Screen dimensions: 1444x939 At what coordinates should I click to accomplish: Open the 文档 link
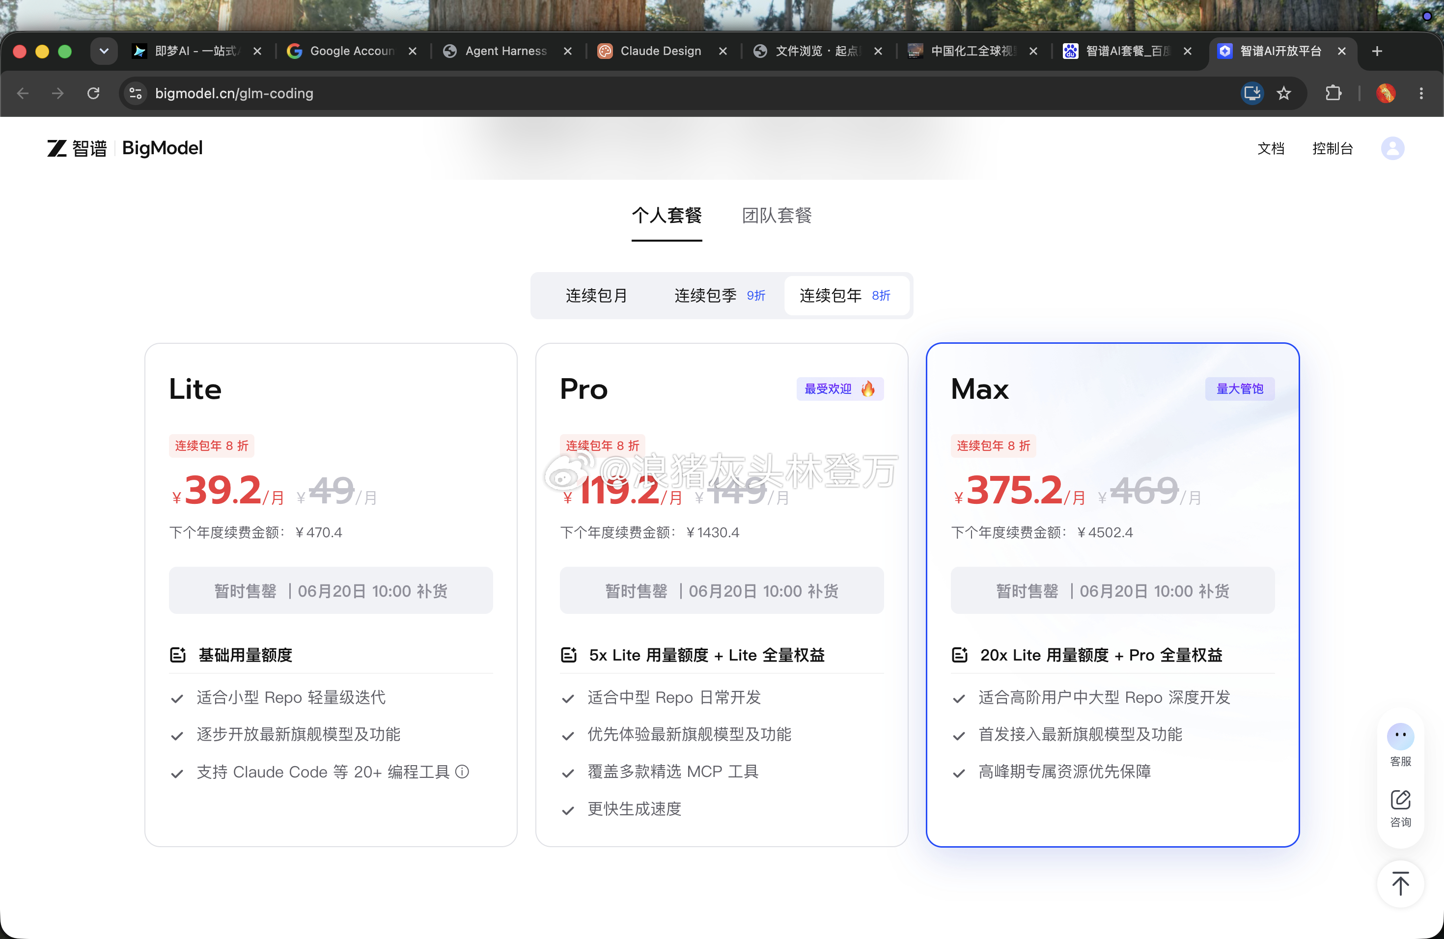1271,149
